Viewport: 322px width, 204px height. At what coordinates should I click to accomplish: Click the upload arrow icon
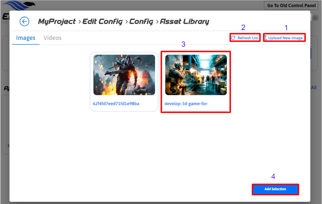[266, 38]
